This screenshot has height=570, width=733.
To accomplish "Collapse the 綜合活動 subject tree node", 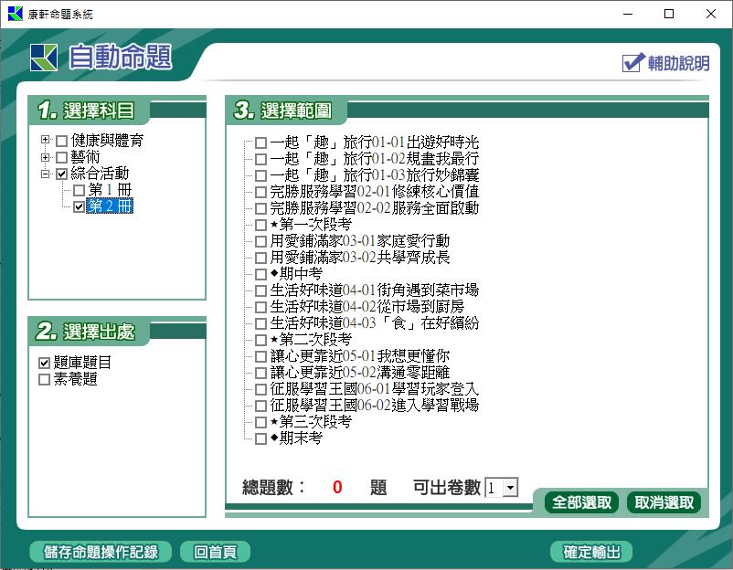I will coord(46,174).
